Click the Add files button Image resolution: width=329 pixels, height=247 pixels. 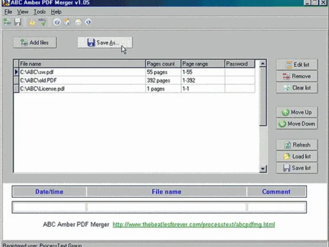pos(35,43)
